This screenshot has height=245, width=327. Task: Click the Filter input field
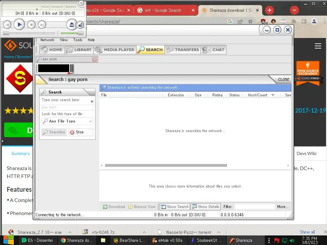[255, 207]
